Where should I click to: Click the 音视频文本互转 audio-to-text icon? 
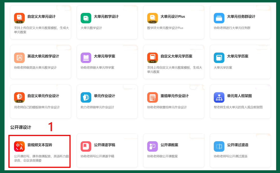pyautogui.click(x=19, y=146)
